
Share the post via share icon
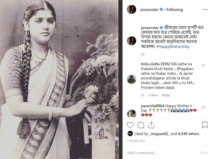point(151,125)
